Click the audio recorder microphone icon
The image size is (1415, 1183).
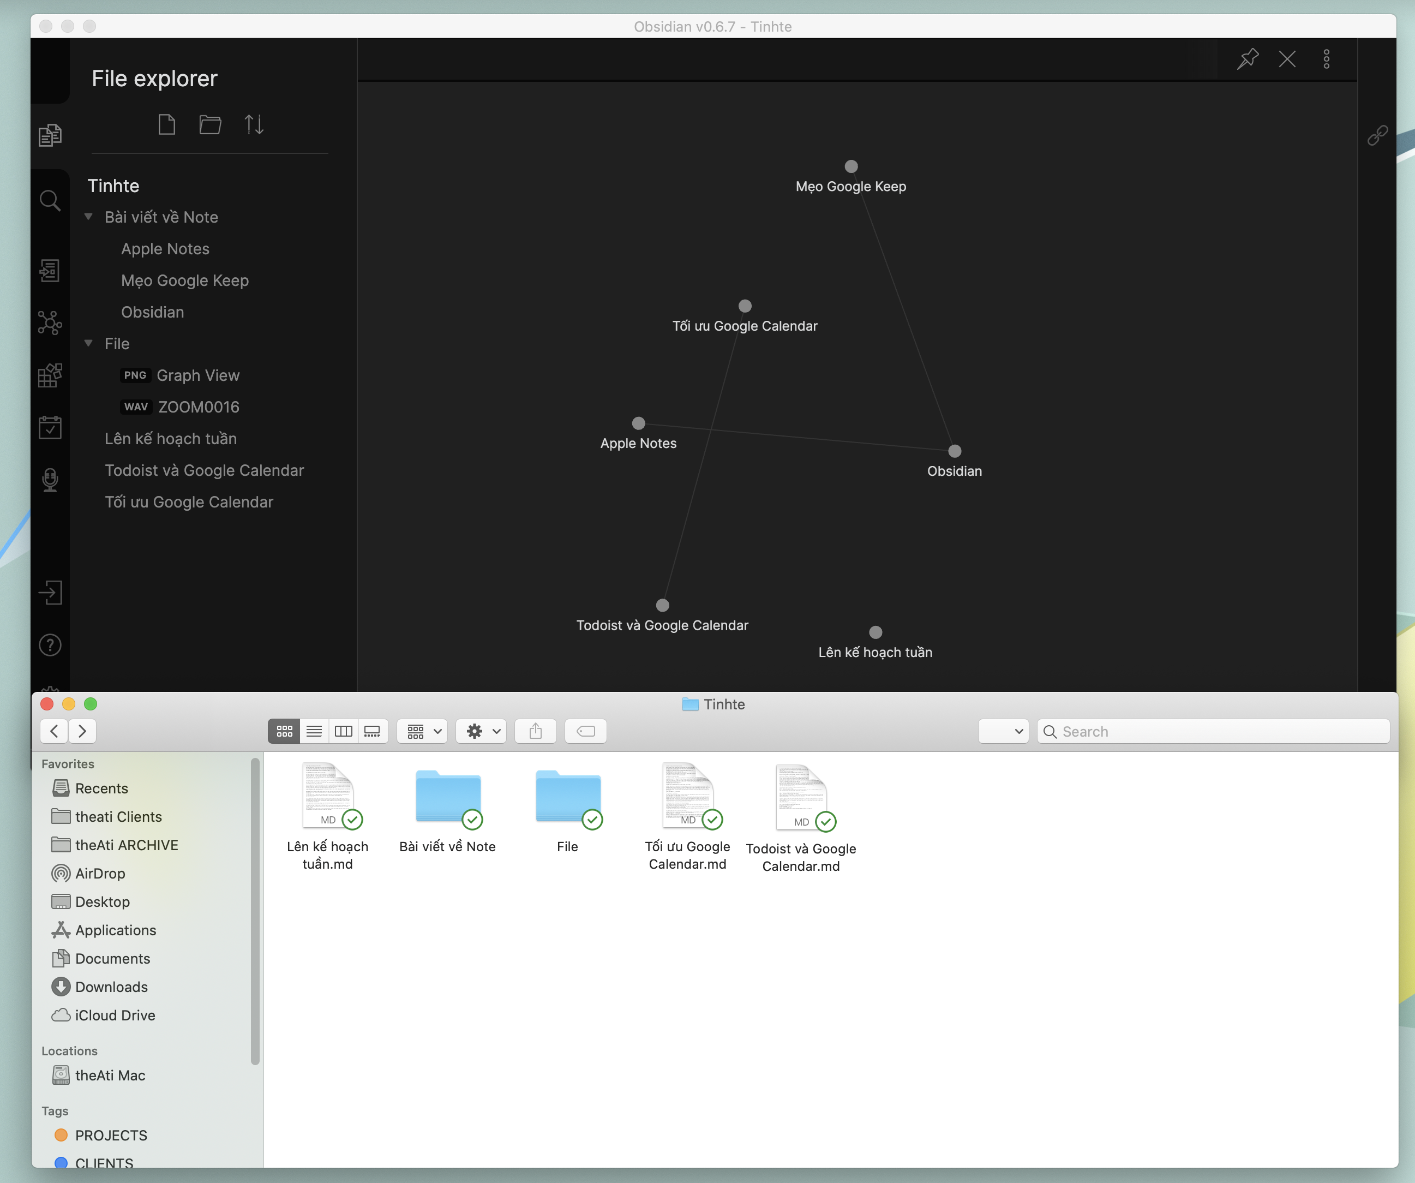tap(50, 480)
